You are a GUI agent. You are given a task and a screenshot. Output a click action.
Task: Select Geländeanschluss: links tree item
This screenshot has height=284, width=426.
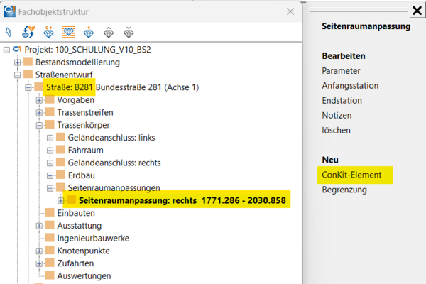pyautogui.click(x=111, y=138)
